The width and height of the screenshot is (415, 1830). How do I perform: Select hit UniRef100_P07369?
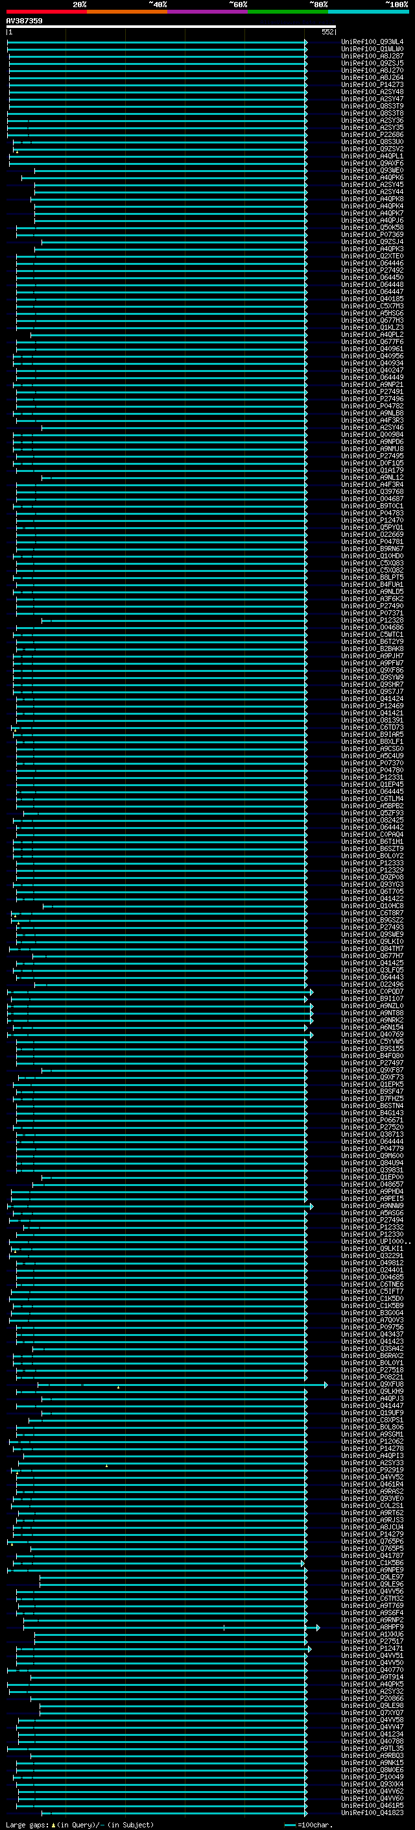(x=372, y=234)
